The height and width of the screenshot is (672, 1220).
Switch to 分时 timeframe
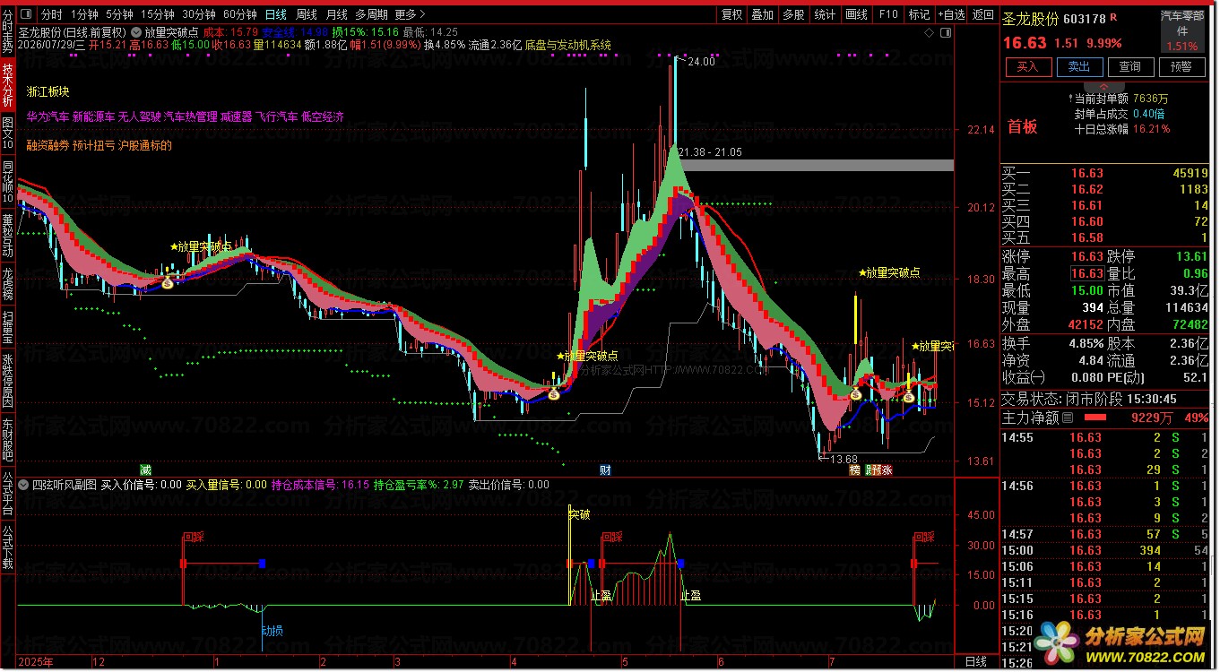tap(51, 14)
